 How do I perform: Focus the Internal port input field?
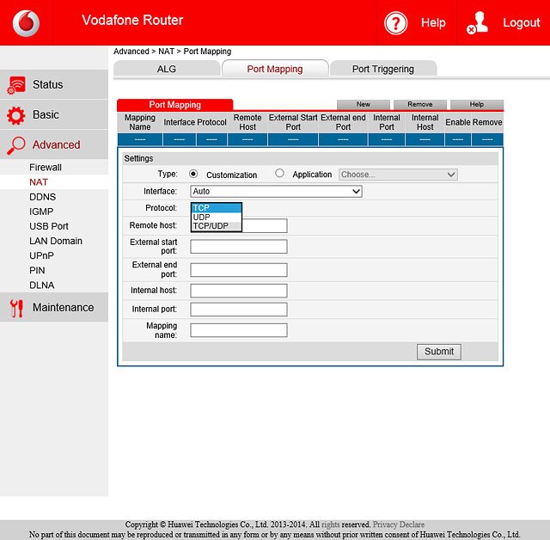tap(239, 309)
